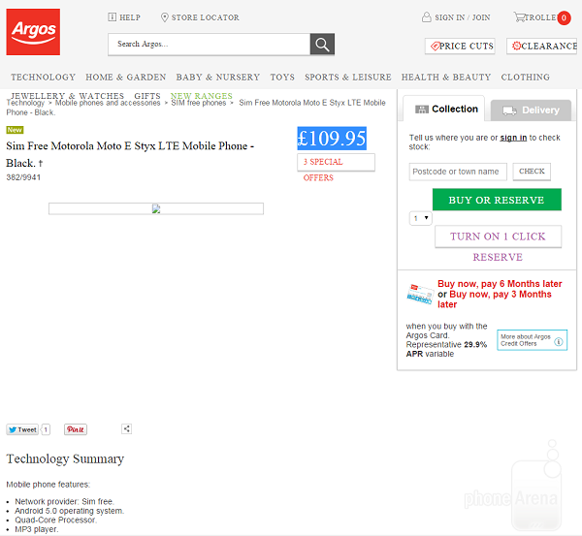Open the Store Locator link
The height and width of the screenshot is (536, 582).
206,17
